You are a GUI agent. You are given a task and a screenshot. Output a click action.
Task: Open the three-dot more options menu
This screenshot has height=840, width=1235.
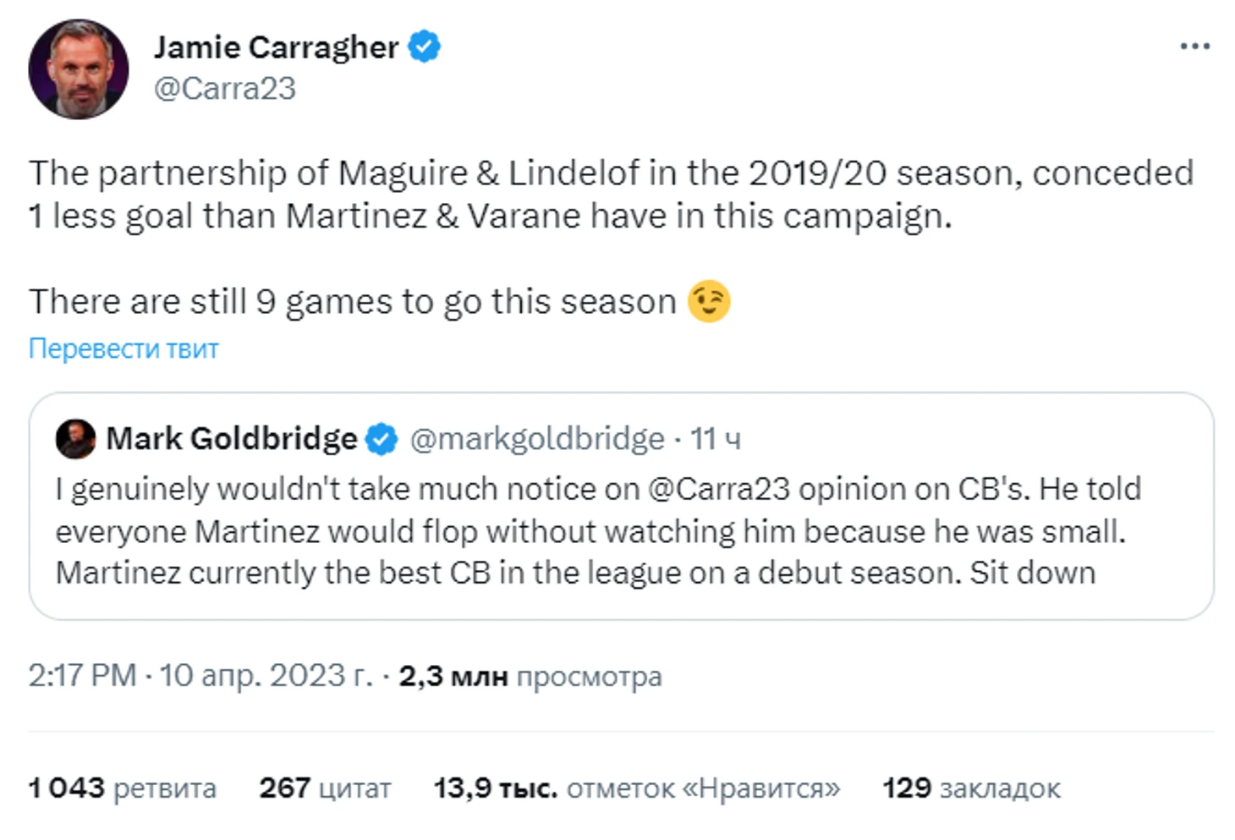point(1195,47)
